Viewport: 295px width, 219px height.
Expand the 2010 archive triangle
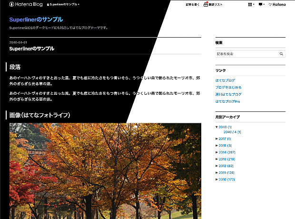(216, 179)
